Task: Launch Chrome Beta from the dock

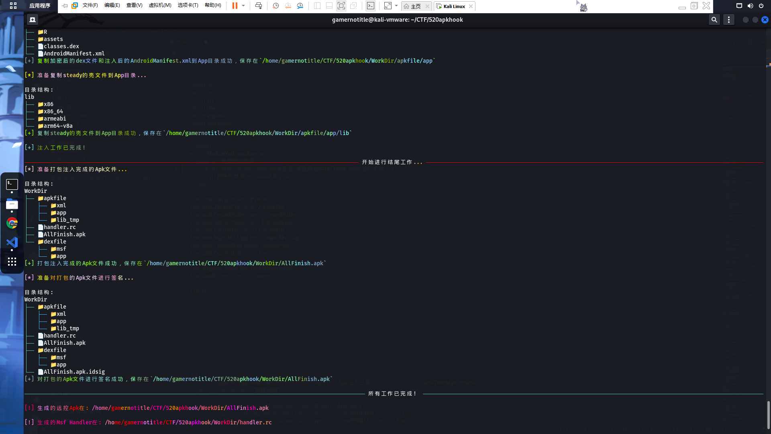Action: tap(12, 223)
